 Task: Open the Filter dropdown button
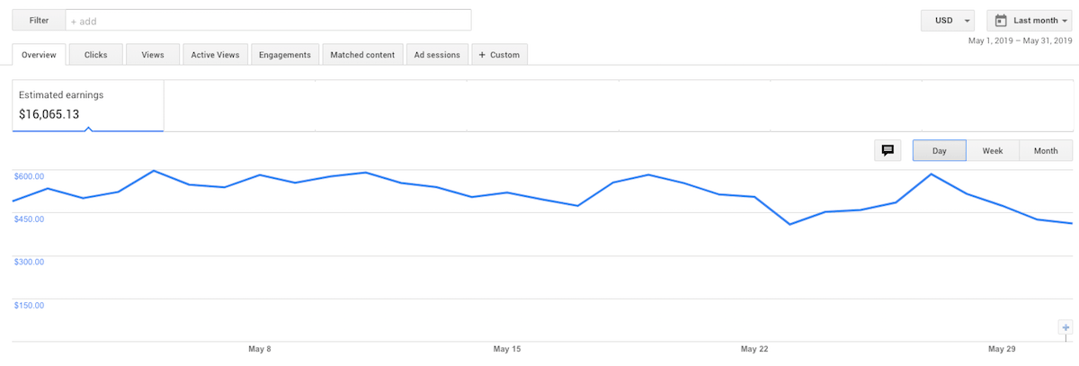[39, 20]
